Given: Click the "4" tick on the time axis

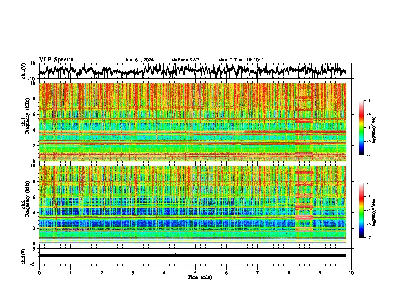Looking at the screenshot, I should pyautogui.click(x=164, y=273).
